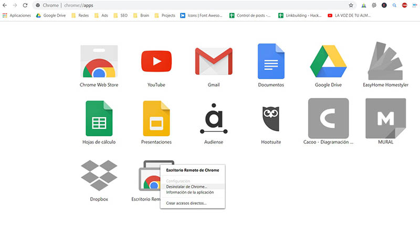Click the dark circular extension icon

coord(384,5)
